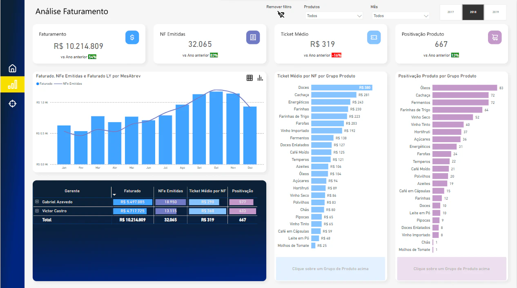Click the 13.115 NFe Emitidas cell

click(x=171, y=211)
